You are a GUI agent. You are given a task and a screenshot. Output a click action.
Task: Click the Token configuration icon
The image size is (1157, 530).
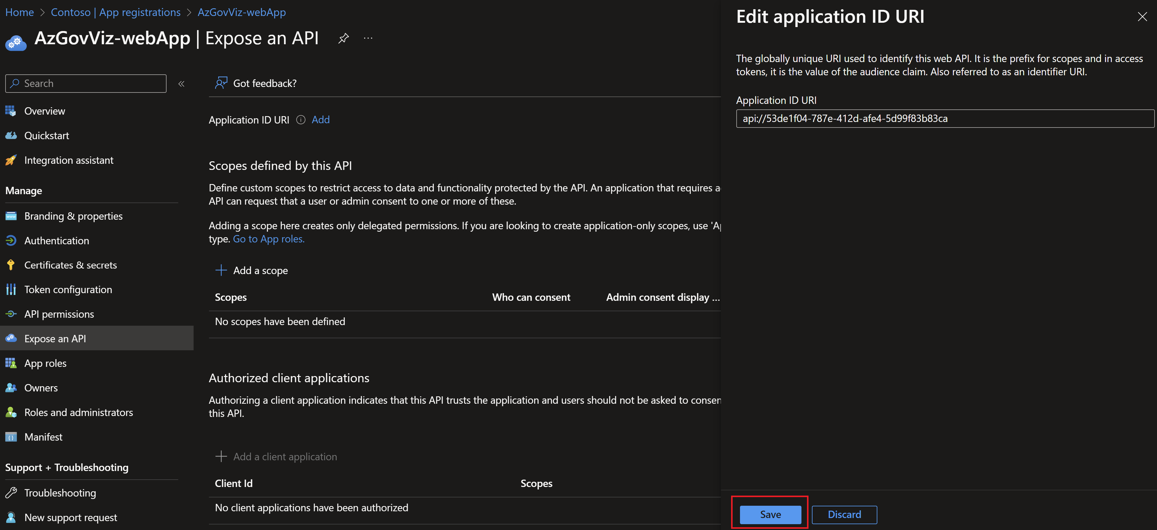(x=13, y=289)
